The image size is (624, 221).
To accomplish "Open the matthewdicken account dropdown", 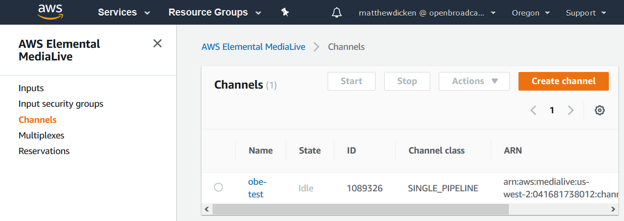I will [427, 13].
